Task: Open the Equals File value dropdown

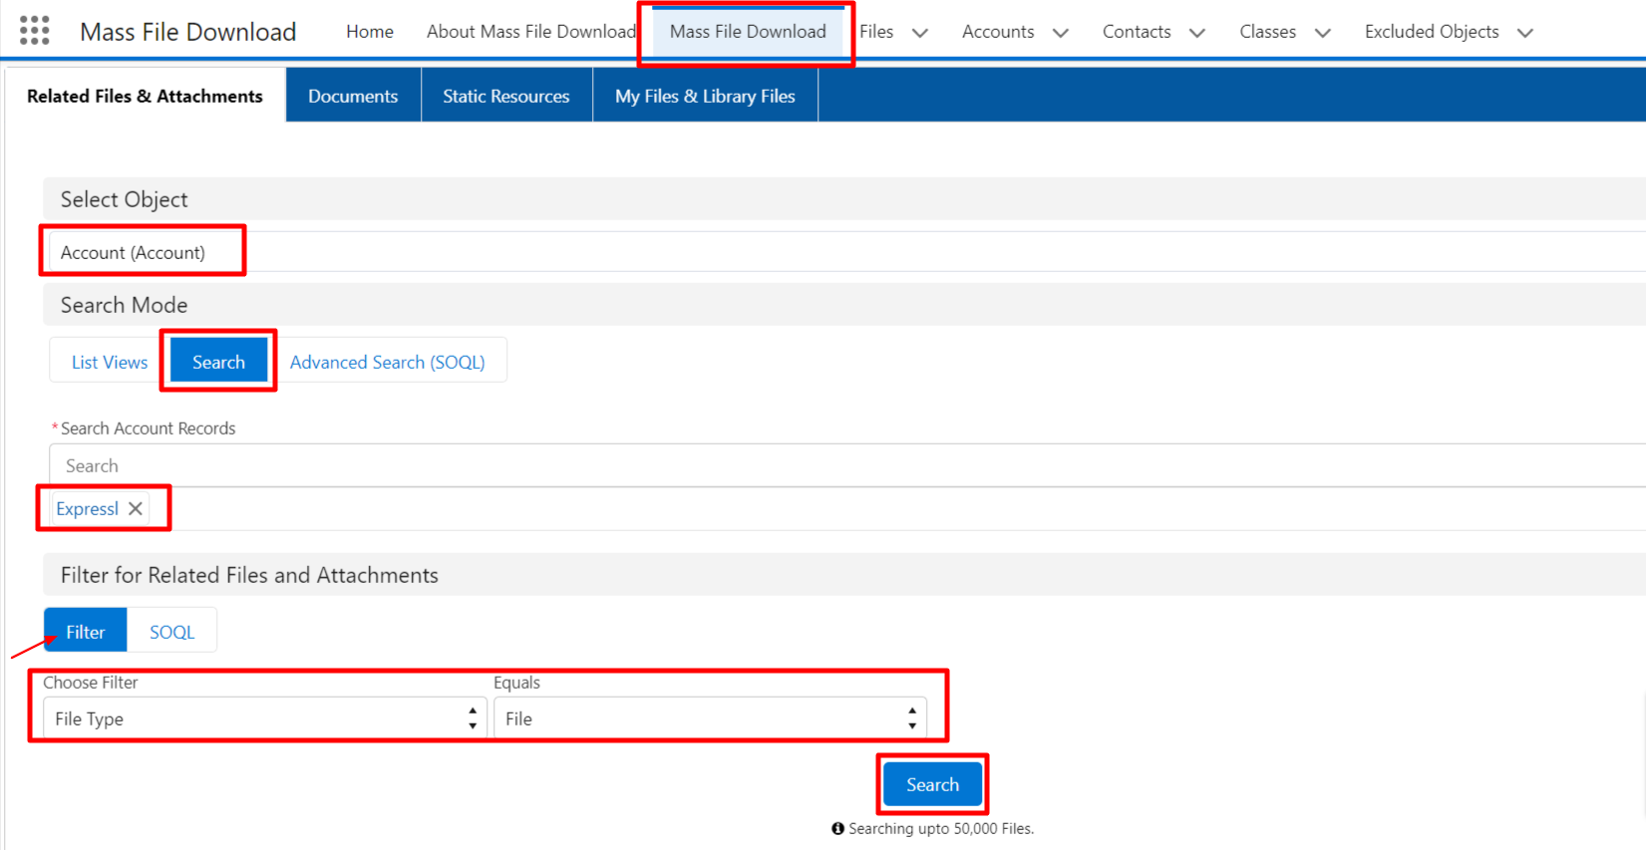Action: 710,718
